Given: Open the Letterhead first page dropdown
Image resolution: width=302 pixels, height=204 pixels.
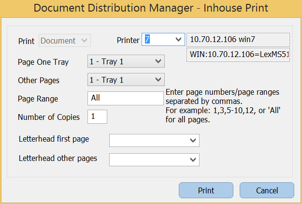Looking at the screenshot, I should (x=154, y=140).
